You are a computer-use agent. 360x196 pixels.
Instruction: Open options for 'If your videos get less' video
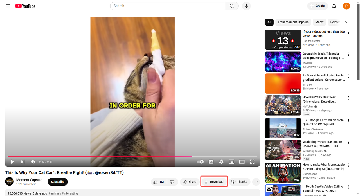[x=348, y=32]
